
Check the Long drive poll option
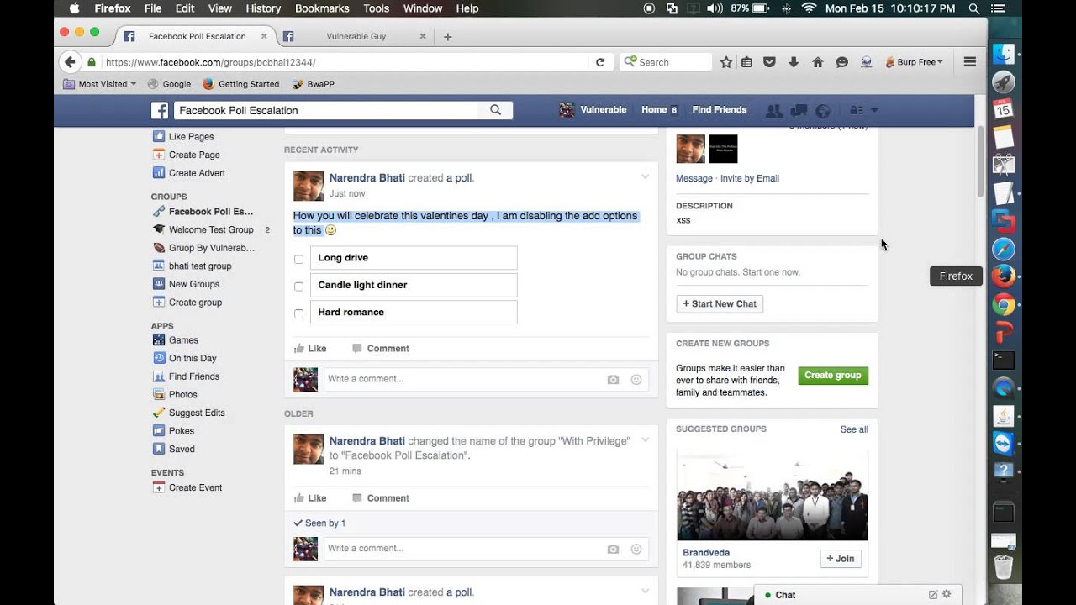298,259
